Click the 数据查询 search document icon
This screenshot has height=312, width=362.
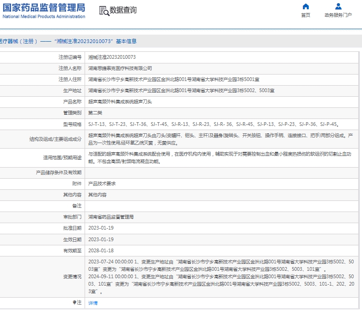tap(104, 11)
